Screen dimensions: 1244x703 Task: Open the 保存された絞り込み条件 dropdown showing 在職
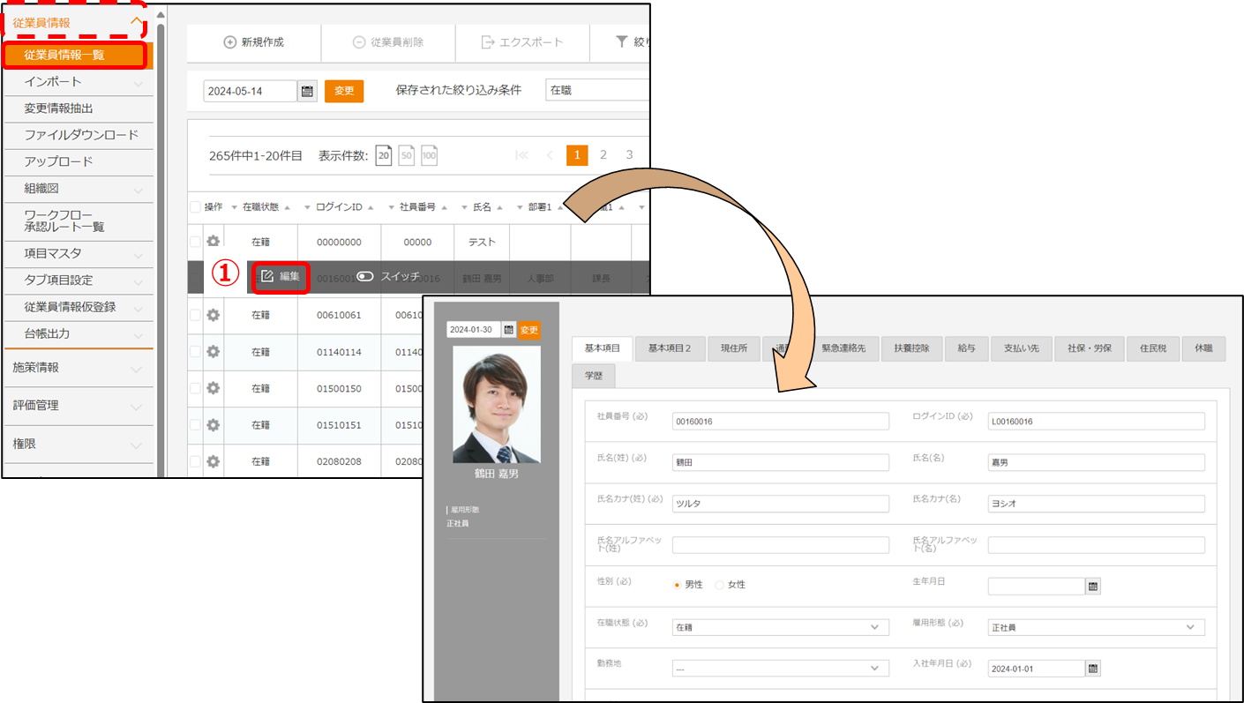click(x=597, y=90)
